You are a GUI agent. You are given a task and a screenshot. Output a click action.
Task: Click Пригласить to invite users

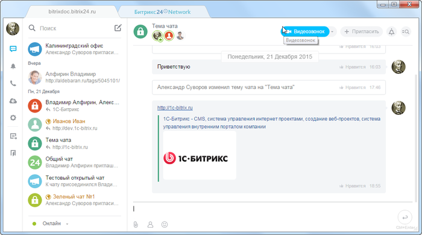[362, 31]
